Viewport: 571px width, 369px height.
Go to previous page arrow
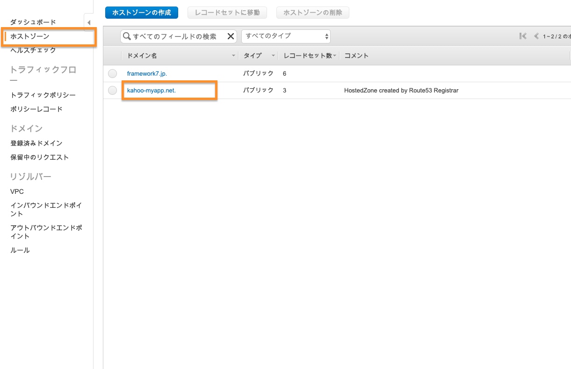(x=536, y=36)
